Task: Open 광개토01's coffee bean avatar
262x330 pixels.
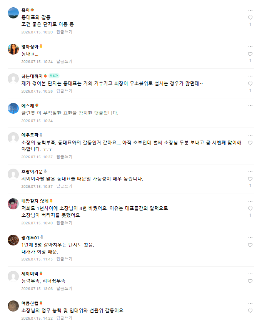Action: pos(13,240)
